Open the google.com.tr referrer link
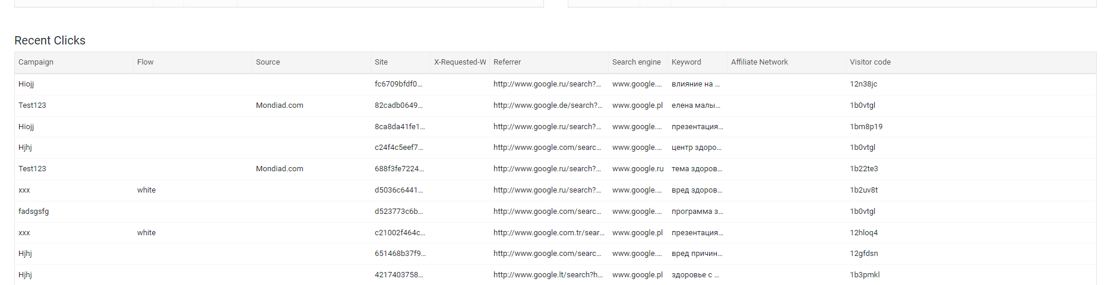Image resolution: width=1110 pixels, height=285 pixels. point(549,233)
